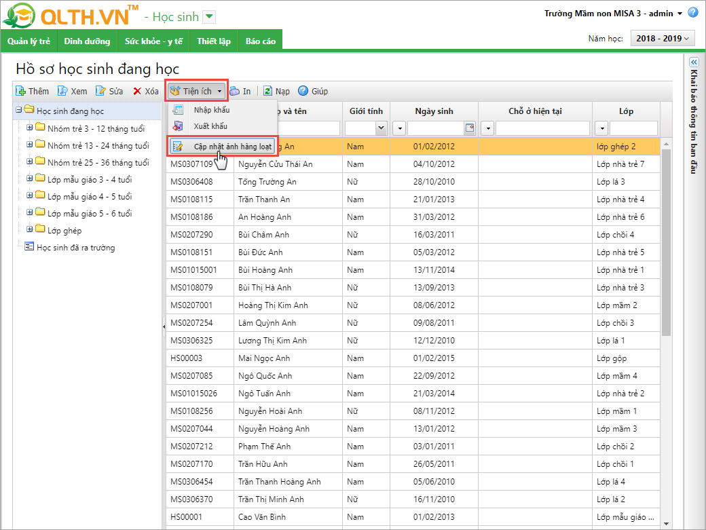Click the Chỗ ở hiện tại filter field
This screenshot has width=706, height=530.
point(542,128)
